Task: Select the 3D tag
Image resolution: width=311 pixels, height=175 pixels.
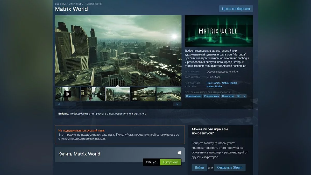Action: (x=239, y=96)
